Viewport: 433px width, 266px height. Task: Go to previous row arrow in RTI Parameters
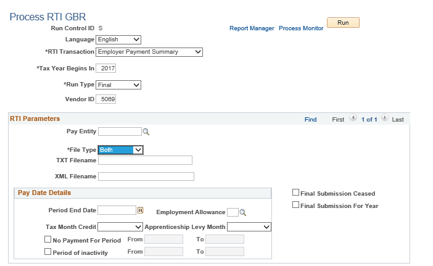point(353,118)
